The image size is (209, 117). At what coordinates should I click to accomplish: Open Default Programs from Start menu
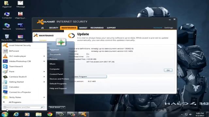click(58, 84)
